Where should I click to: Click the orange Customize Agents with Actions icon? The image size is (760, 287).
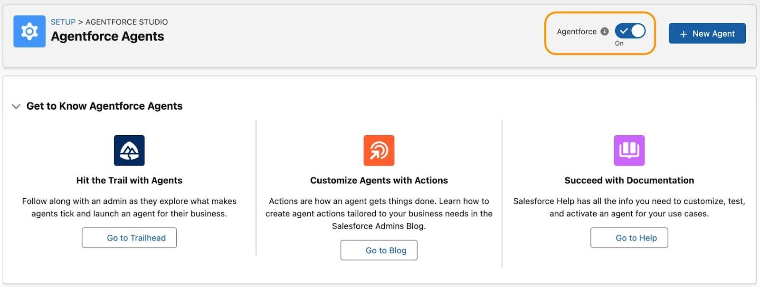pyautogui.click(x=379, y=150)
